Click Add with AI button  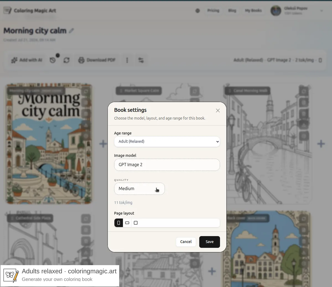point(27,60)
